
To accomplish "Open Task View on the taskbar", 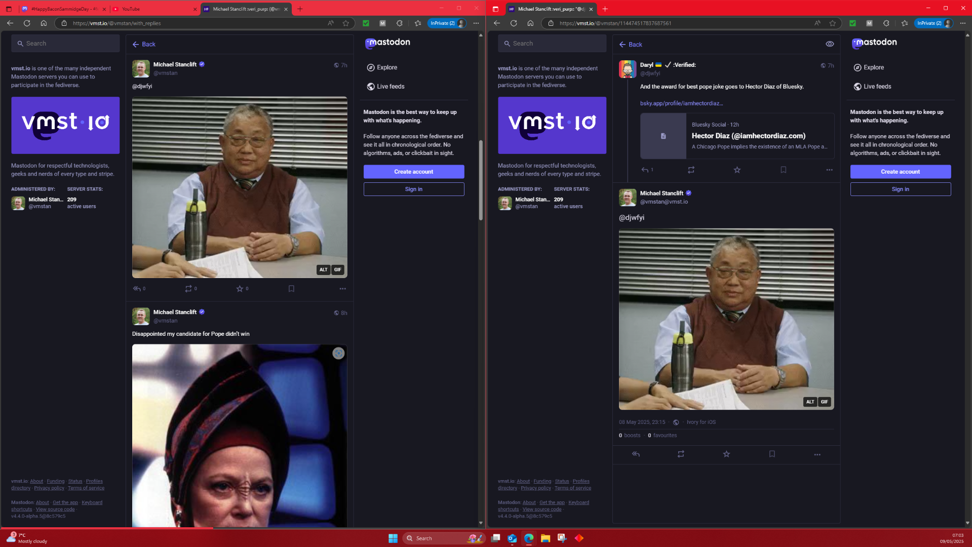I will point(495,538).
